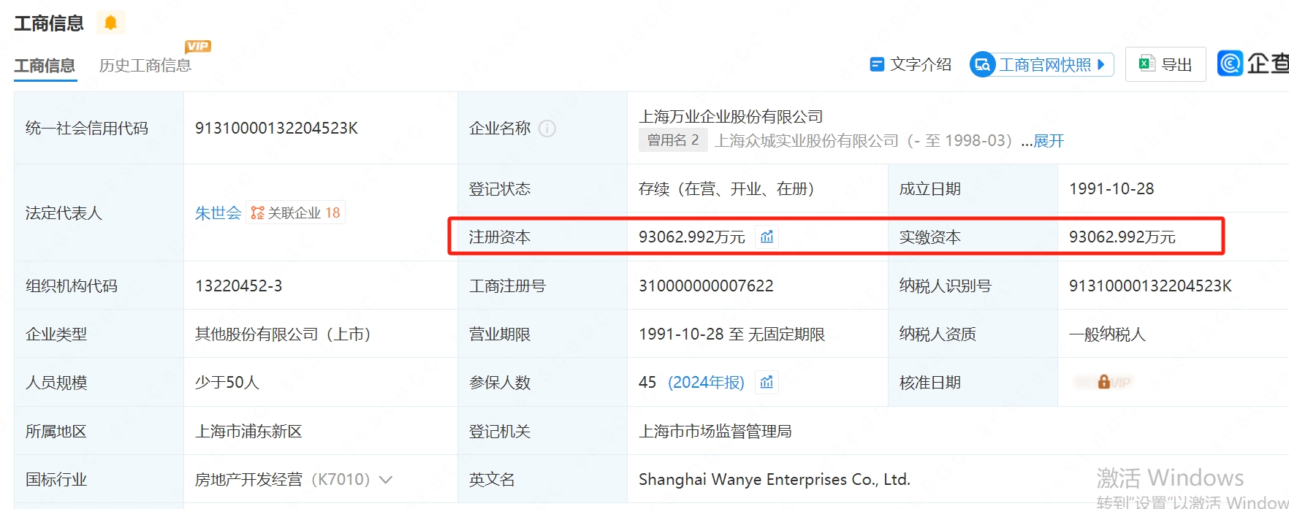Click the VIP lock icon in 核准日期 row
The height and width of the screenshot is (509, 1289).
[1103, 382]
